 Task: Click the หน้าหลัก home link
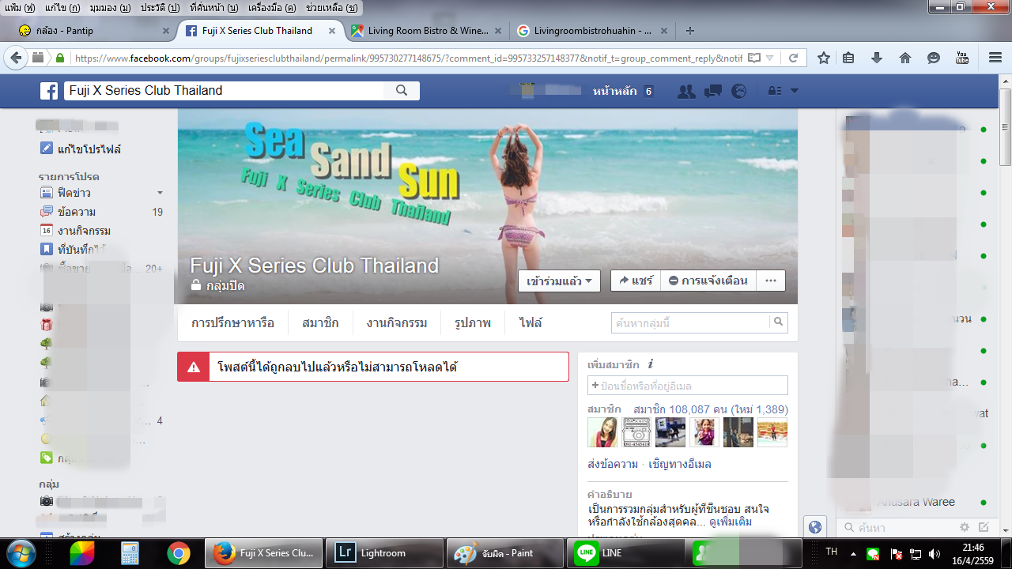[x=615, y=91]
